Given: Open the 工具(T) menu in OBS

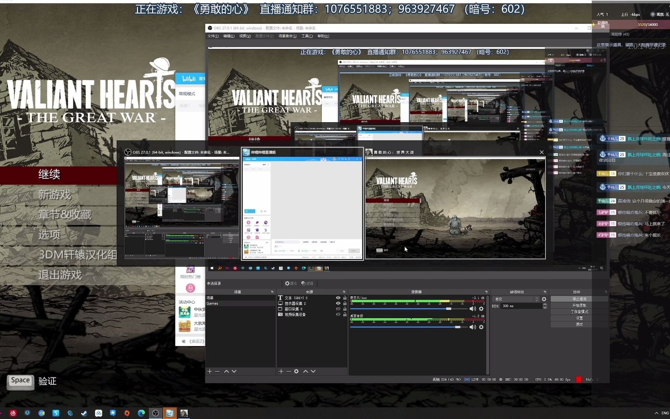Looking at the screenshot, I should (x=307, y=36).
